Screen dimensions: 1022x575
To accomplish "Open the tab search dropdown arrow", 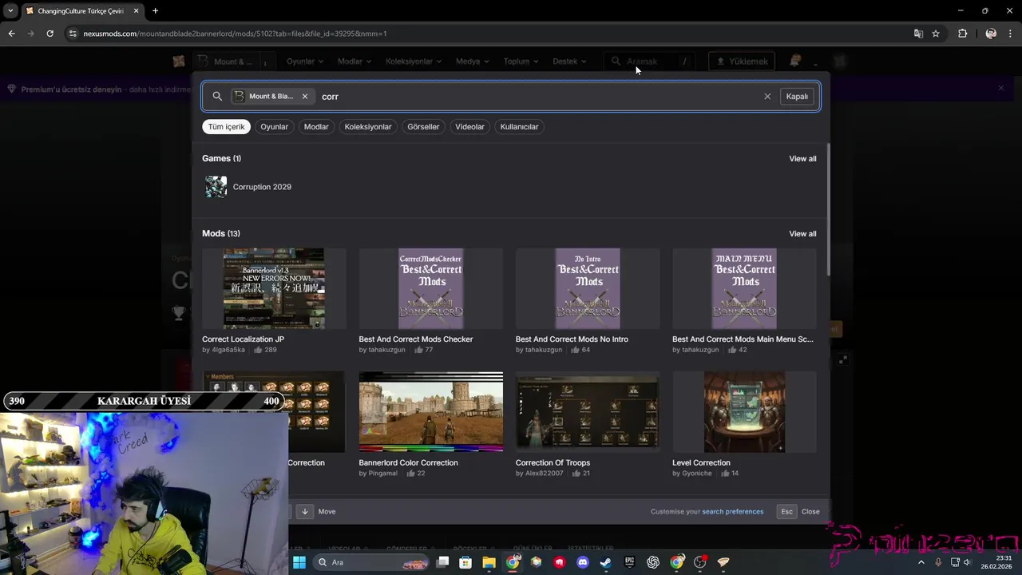I will click(10, 11).
